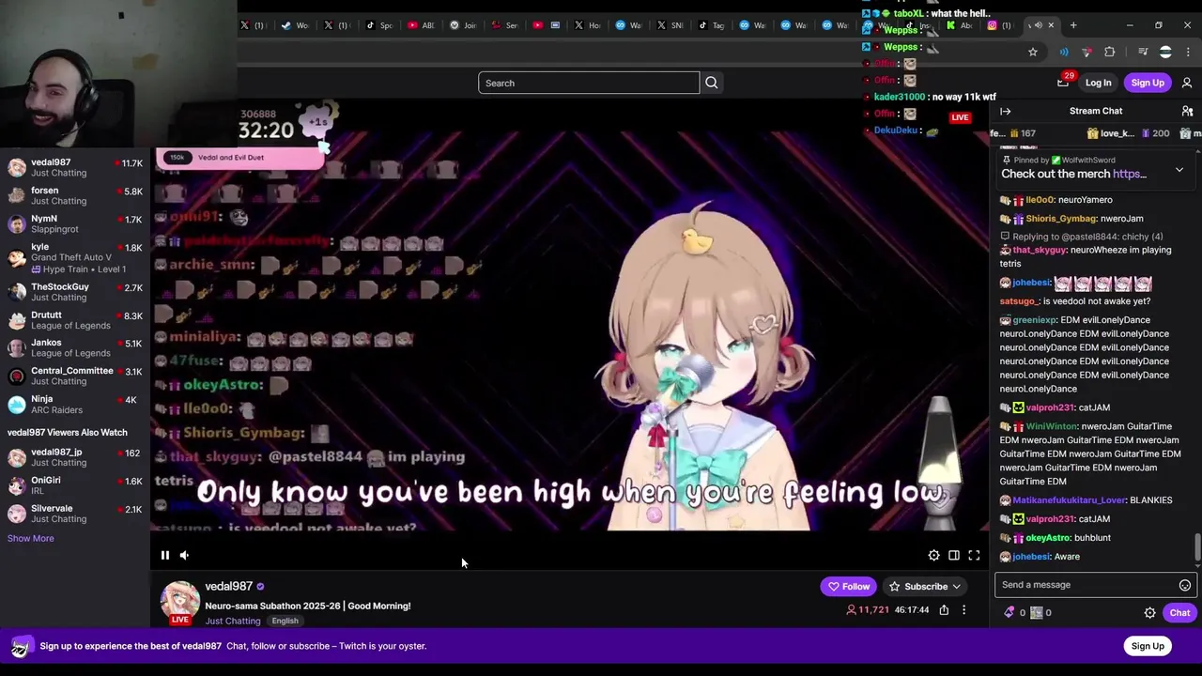Click the Just Chatting category under title
This screenshot has width=1202, height=676.
[233, 621]
